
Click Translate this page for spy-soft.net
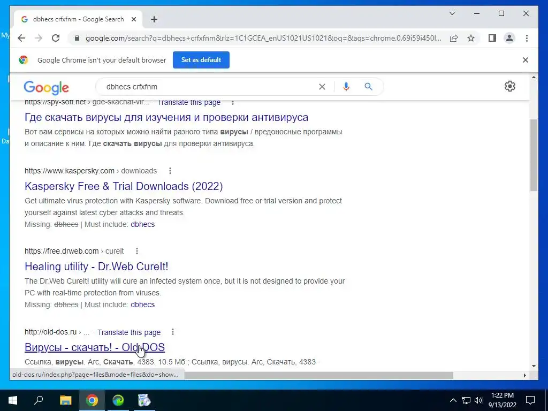(189, 102)
